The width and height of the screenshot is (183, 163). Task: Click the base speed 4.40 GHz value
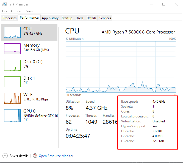pos(159,102)
